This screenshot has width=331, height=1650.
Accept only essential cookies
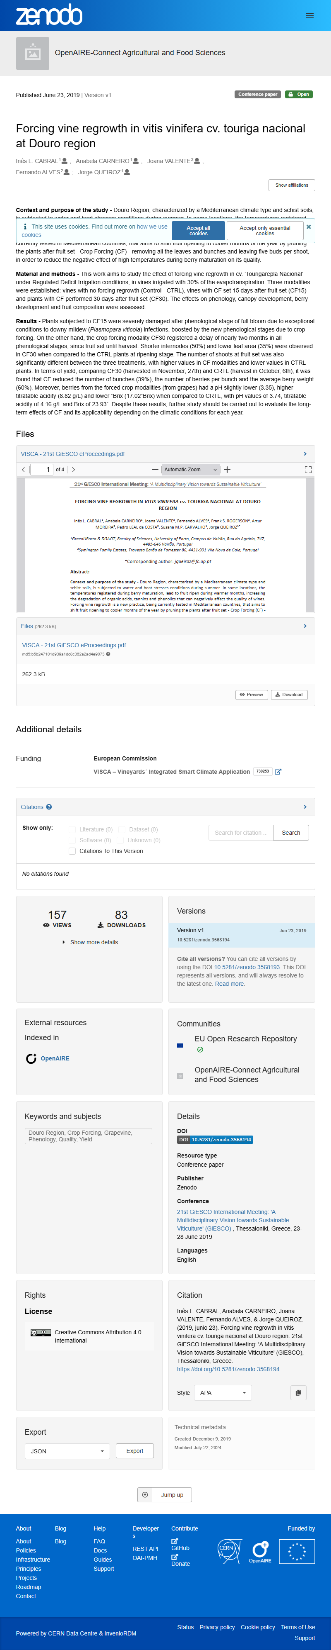coord(264,231)
